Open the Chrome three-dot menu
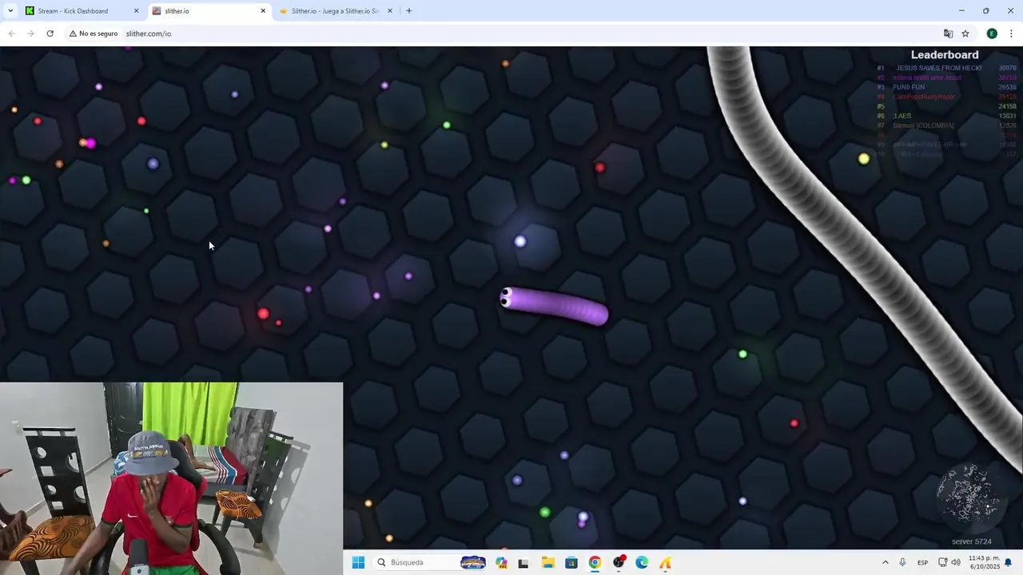 [1011, 34]
